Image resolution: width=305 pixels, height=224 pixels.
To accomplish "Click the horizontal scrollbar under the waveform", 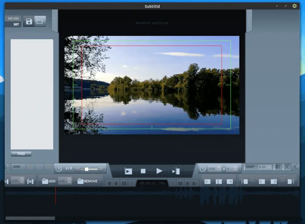I will click(x=30, y=218).
